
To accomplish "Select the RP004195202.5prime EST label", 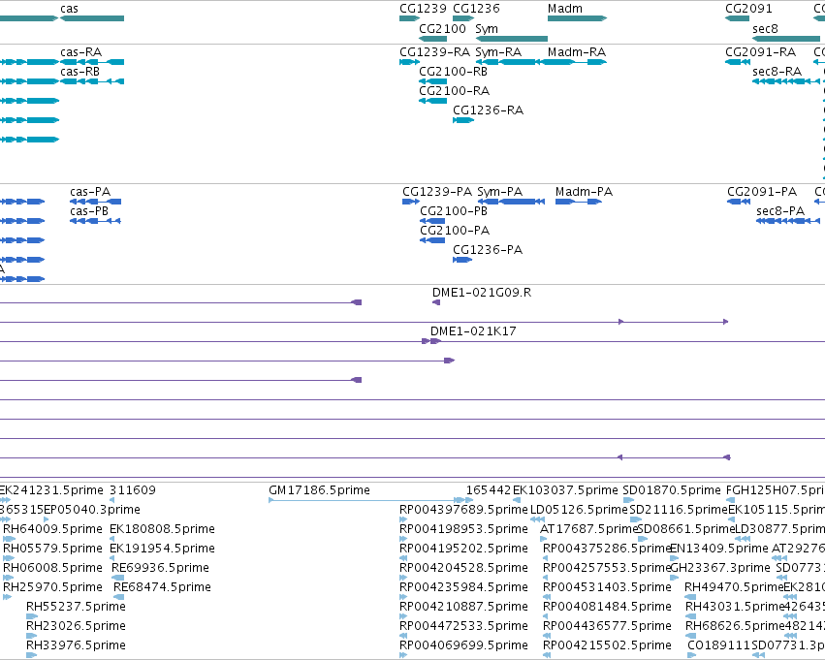I will pyautogui.click(x=463, y=549).
